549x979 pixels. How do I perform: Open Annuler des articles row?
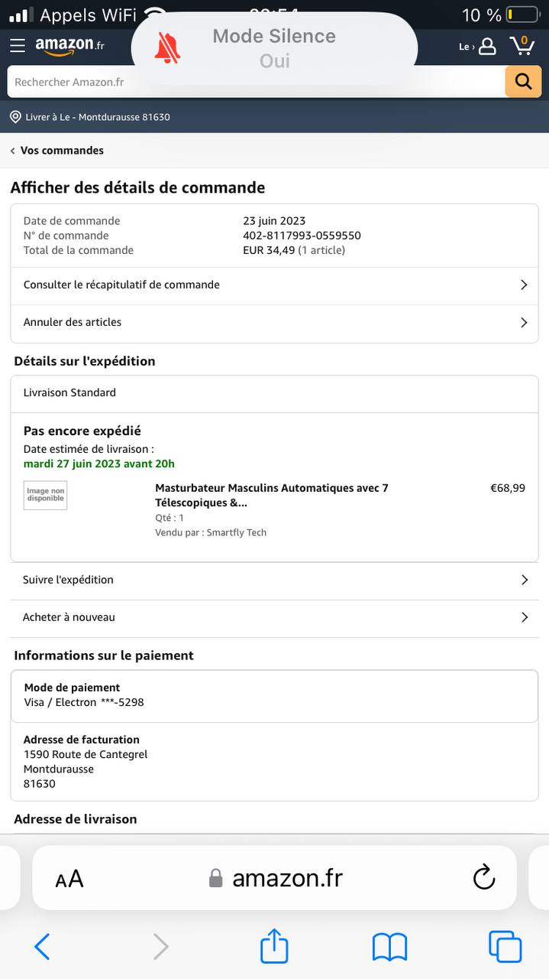[x=274, y=323]
